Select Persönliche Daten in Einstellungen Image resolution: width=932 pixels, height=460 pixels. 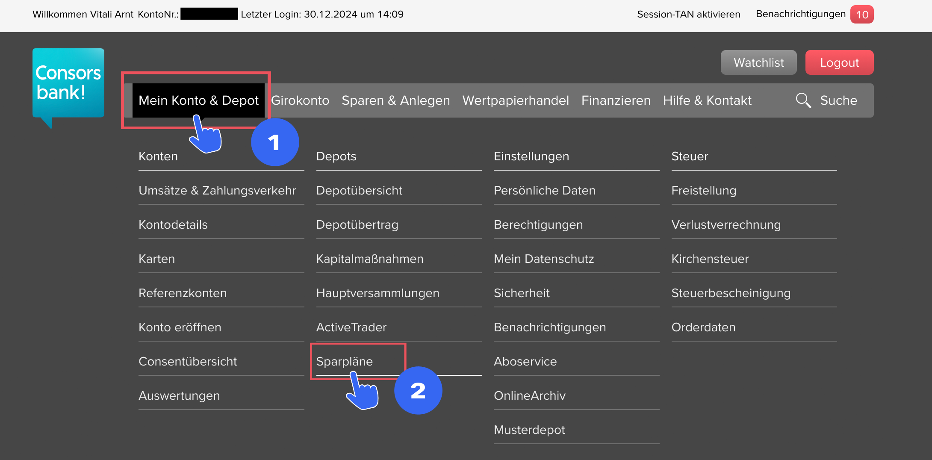[544, 191]
